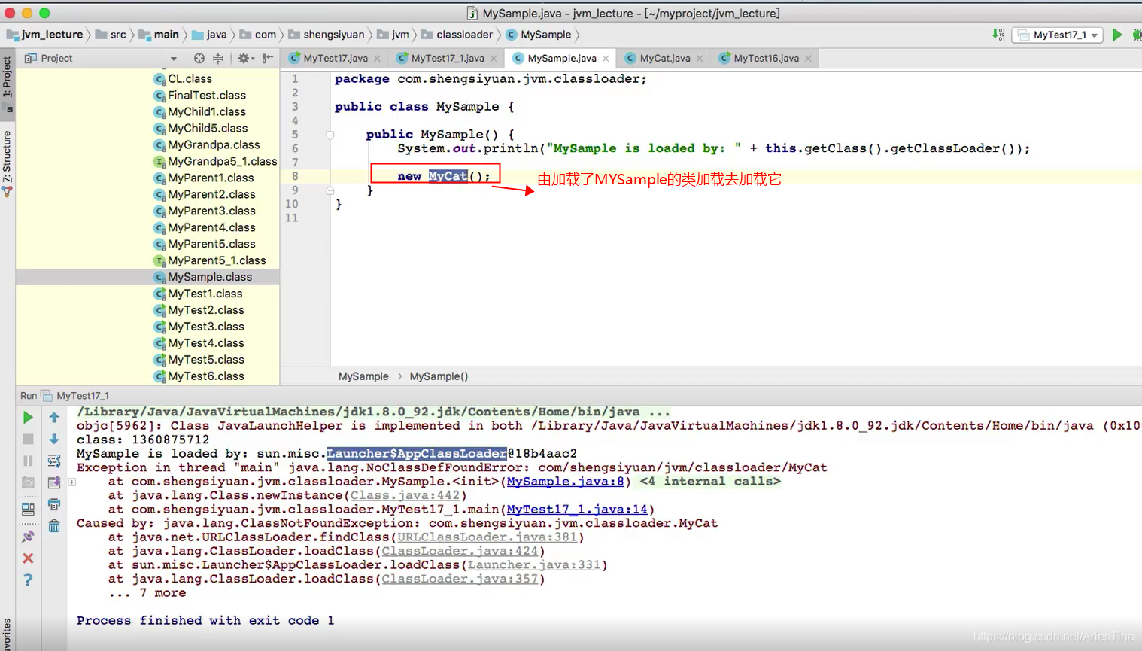The width and height of the screenshot is (1142, 651).
Task: Click the shengsiyuan folder in navigation breadcrumb
Action: pyautogui.click(x=326, y=35)
